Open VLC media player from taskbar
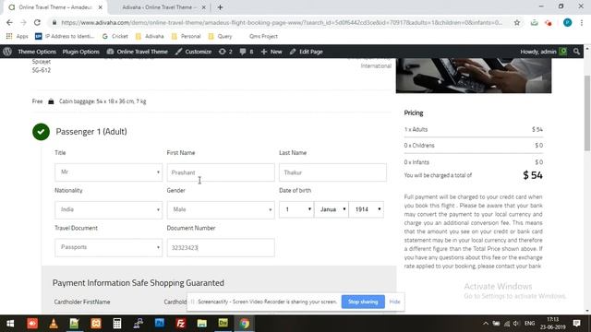 (54, 324)
